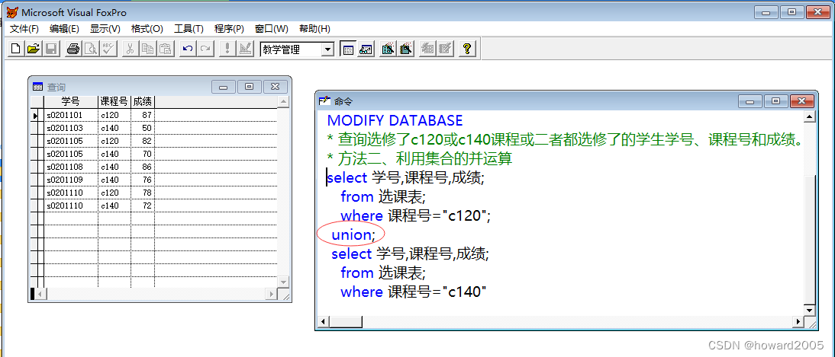Select cell s0201103 in query table
Screen dimensions: 835x357
coord(71,128)
